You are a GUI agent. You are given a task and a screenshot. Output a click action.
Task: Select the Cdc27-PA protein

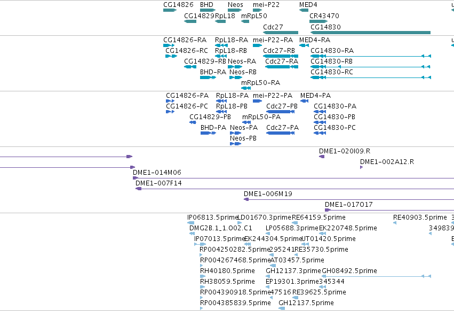(x=280, y=133)
